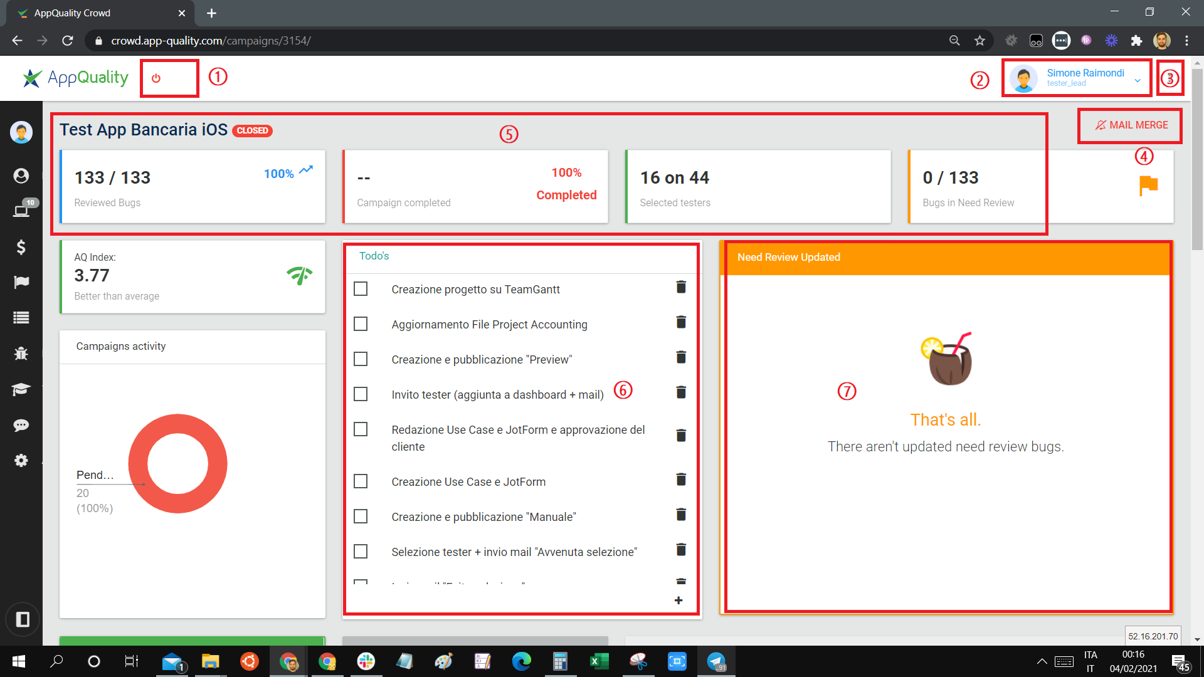Screen dimensions: 1204x677
Task: Delete 'Creazione e pubblicazione Preview' todo
Action: (681, 357)
